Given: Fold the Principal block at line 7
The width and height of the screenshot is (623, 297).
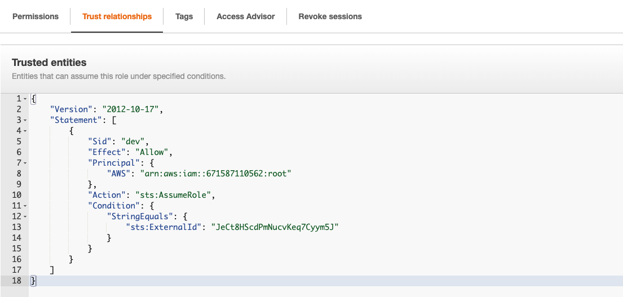Looking at the screenshot, I should [25, 163].
